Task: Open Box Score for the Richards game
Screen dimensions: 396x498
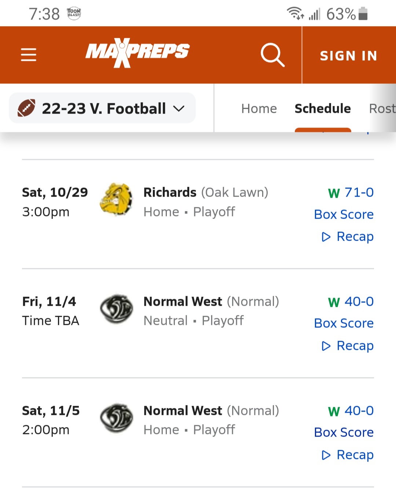Action: tap(344, 214)
